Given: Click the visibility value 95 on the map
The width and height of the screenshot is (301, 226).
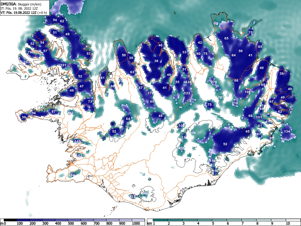Looking at the screenshot, I should click(152, 102).
